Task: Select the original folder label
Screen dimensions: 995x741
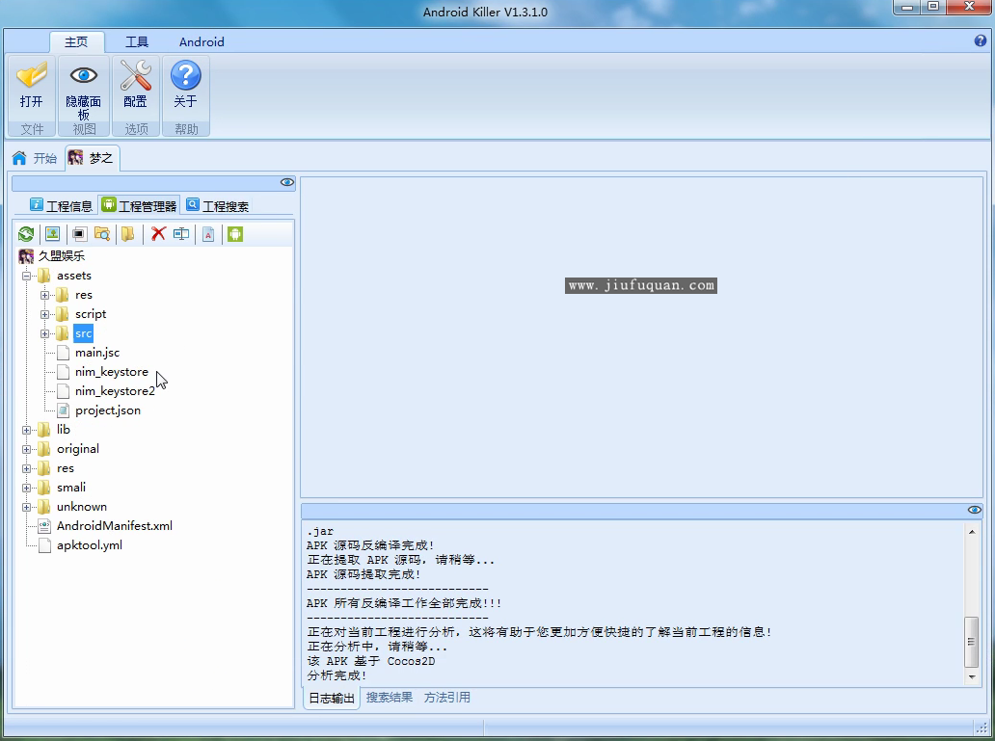Action: click(x=78, y=448)
